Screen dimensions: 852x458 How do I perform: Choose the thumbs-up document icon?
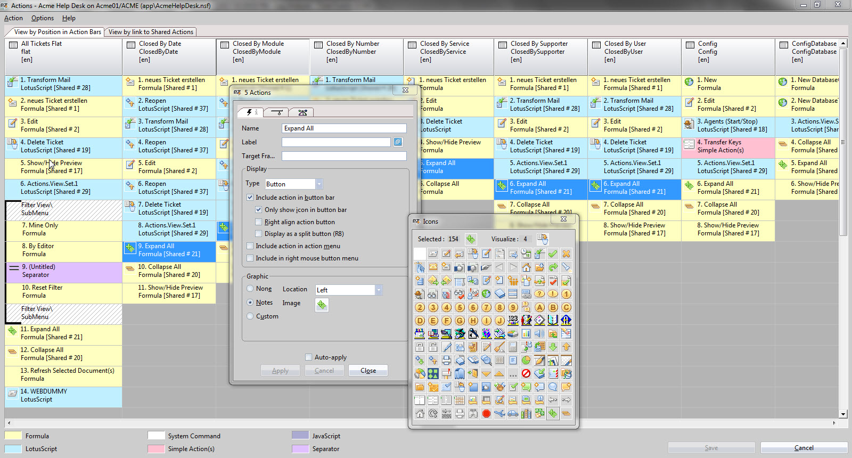point(460,267)
